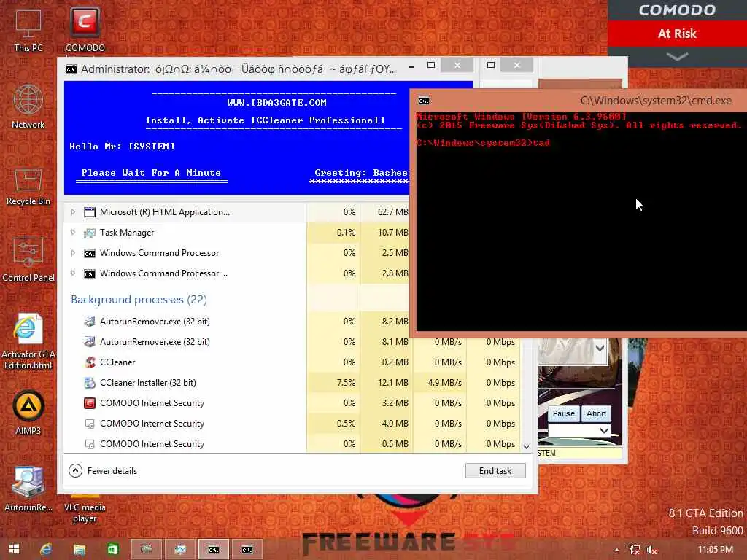Expand second Windows Command Processor row
This screenshot has width=747, height=560.
pyautogui.click(x=73, y=273)
